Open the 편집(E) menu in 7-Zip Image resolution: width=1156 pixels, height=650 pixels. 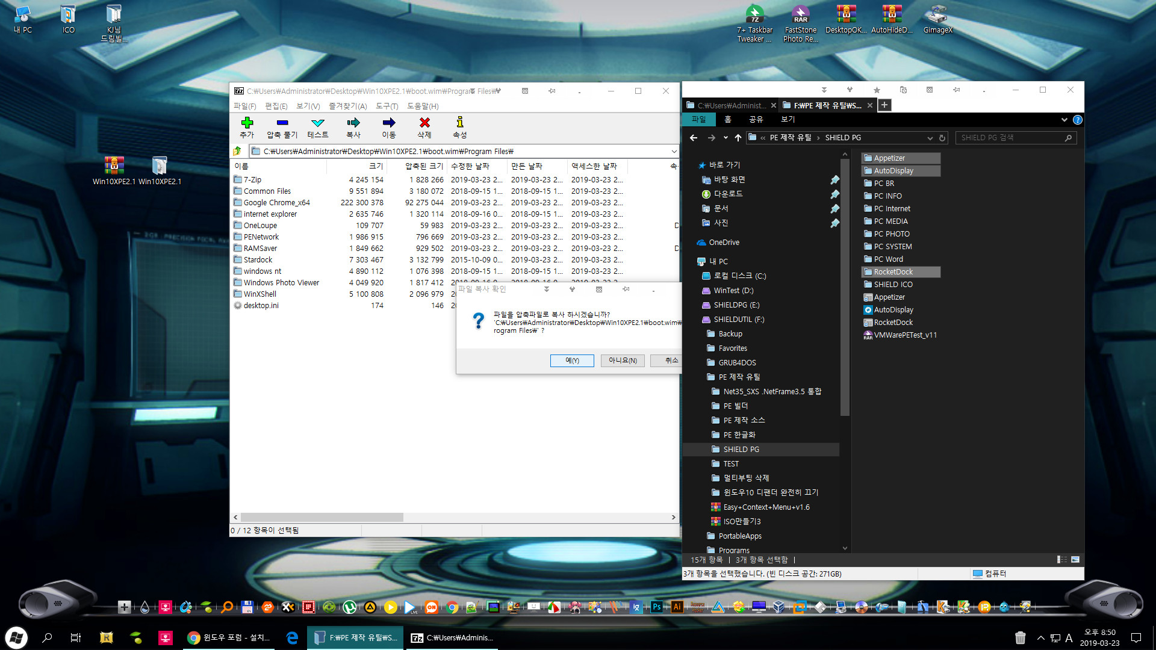(x=276, y=106)
